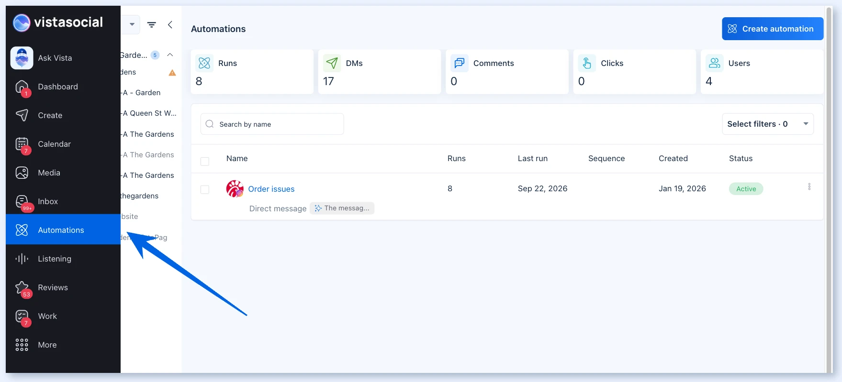This screenshot has width=842, height=382.
Task: Open the Select filters dropdown
Action: click(768, 124)
